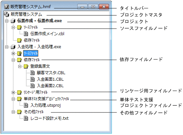Image resolution: width=183 pixels, height=135 pixels.
Task: Click the folder icon of 登録集原文
Action: [x=26, y=66]
